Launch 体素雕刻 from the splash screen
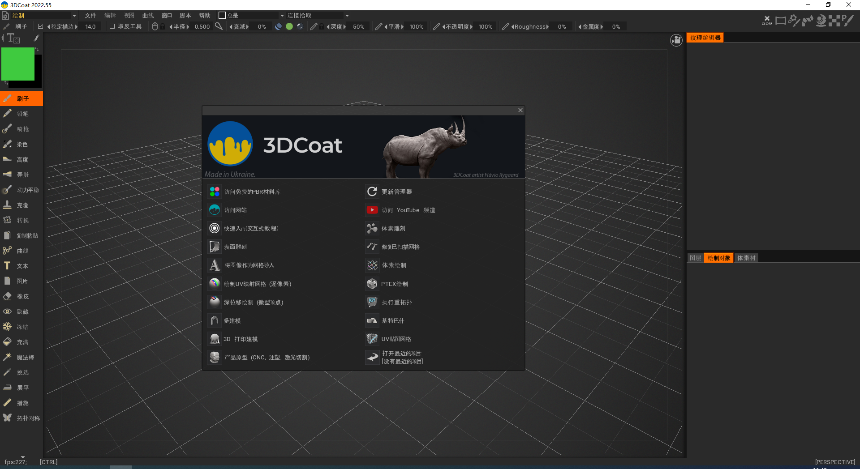This screenshot has height=469, width=860. tap(393, 228)
